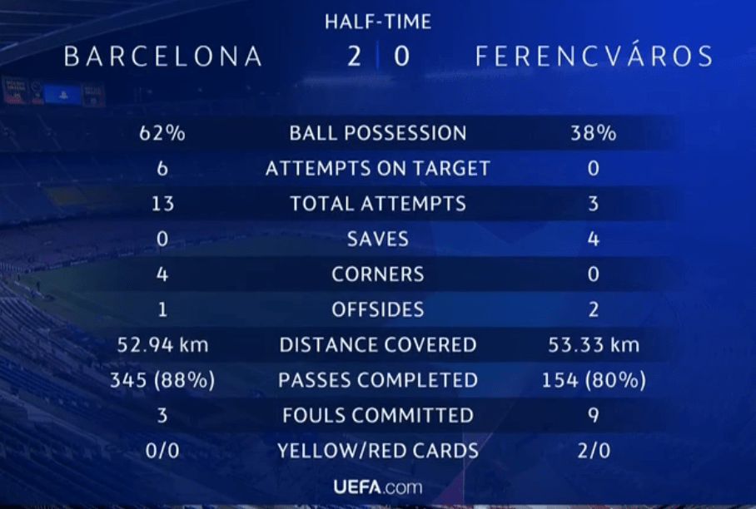Select Ferencváros' 154 (80%) passes value
The width and height of the screenshot is (756, 509).
pyautogui.click(x=594, y=381)
